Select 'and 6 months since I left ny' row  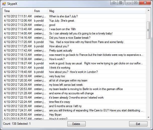74,106
